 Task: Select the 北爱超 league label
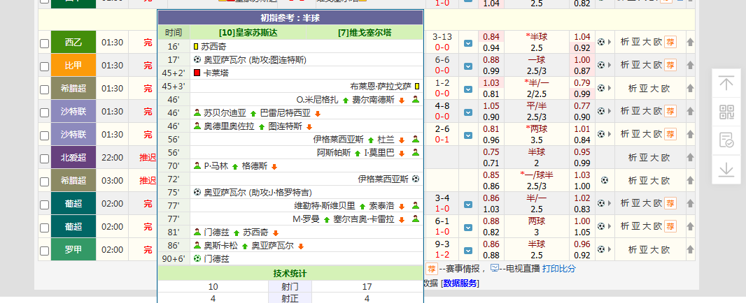pos(73,158)
